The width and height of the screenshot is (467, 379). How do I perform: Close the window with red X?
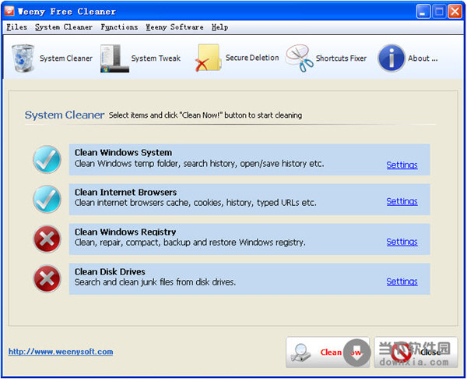[455, 12]
